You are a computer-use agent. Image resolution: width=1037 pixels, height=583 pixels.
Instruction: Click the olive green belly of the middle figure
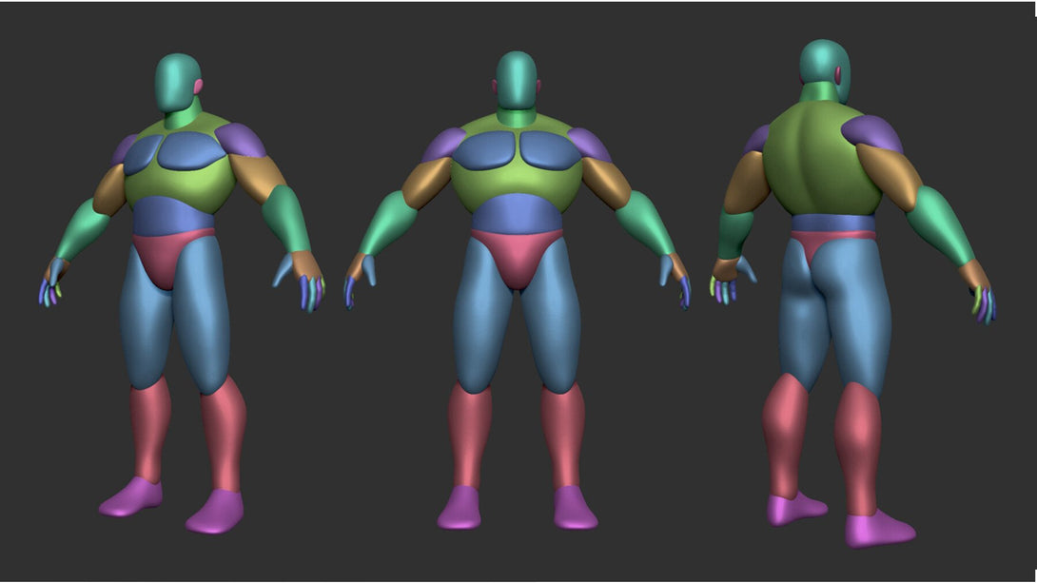click(517, 186)
